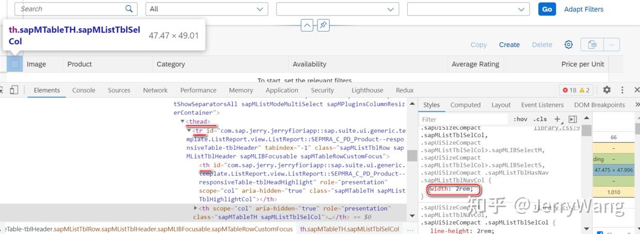Collapse the filter header with up arrow
The image size is (640, 234).
(x=307, y=25)
